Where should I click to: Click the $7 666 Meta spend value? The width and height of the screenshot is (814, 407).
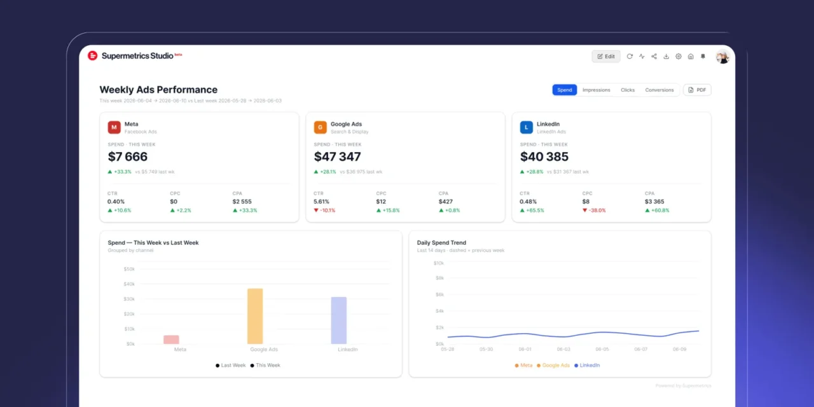pyautogui.click(x=128, y=156)
